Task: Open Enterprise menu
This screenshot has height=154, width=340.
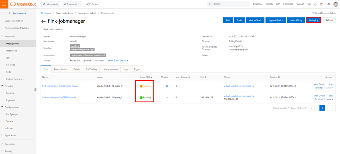Action: point(288,4)
